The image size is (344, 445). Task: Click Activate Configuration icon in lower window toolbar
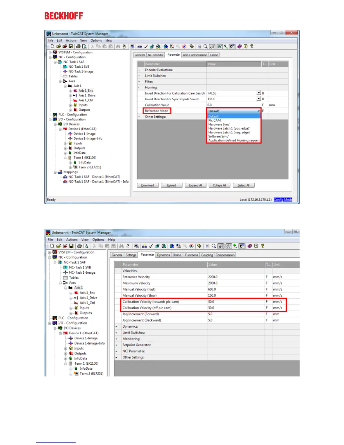(x=157, y=246)
